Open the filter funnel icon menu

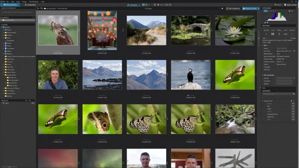(x=41, y=8)
